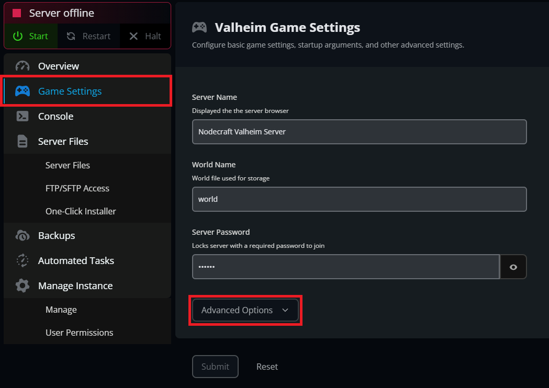Click the Restart refresh icon
Screen dimensions: 549x388
click(71, 36)
